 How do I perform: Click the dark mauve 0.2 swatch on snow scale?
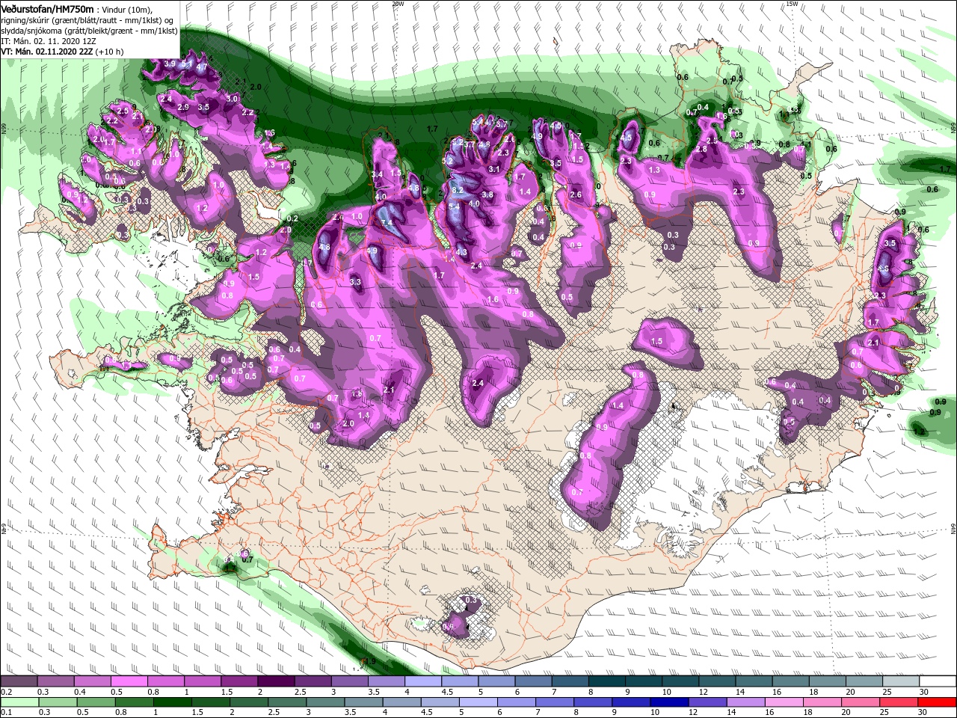tap(19, 681)
